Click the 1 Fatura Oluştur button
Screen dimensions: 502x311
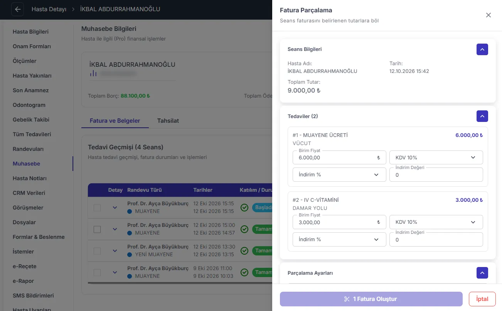[x=371, y=299]
